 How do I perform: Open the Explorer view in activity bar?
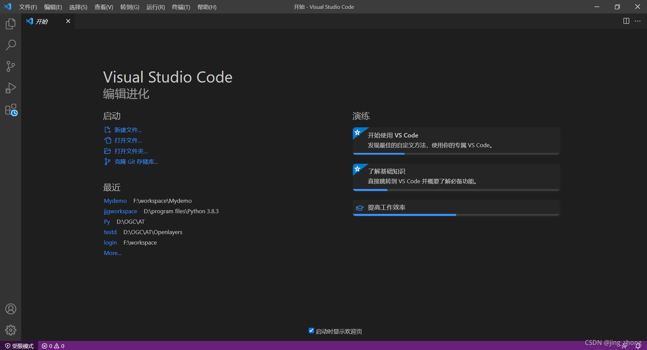(10, 24)
